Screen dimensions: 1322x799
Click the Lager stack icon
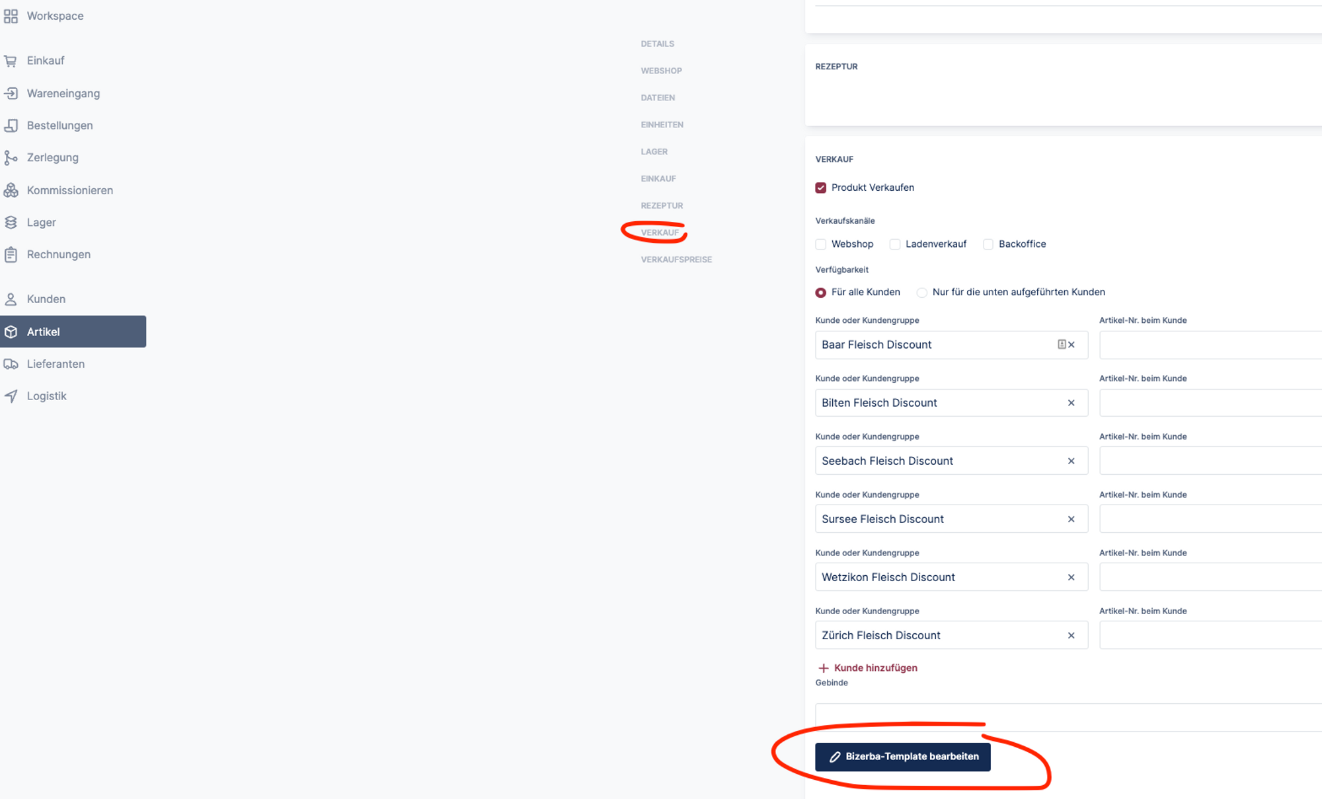pyautogui.click(x=11, y=223)
